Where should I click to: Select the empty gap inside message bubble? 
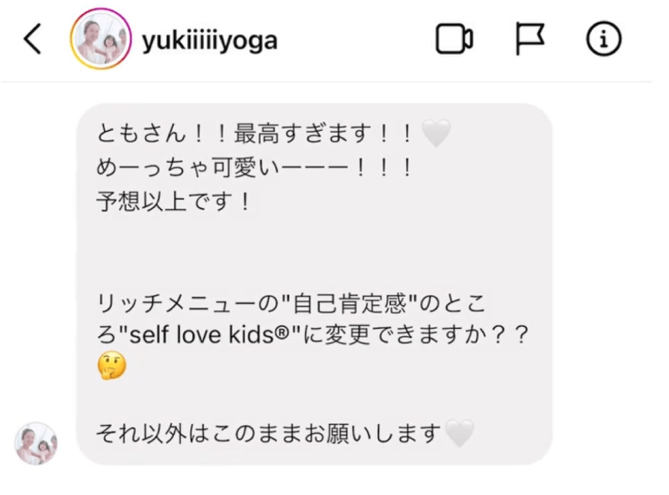click(x=314, y=252)
